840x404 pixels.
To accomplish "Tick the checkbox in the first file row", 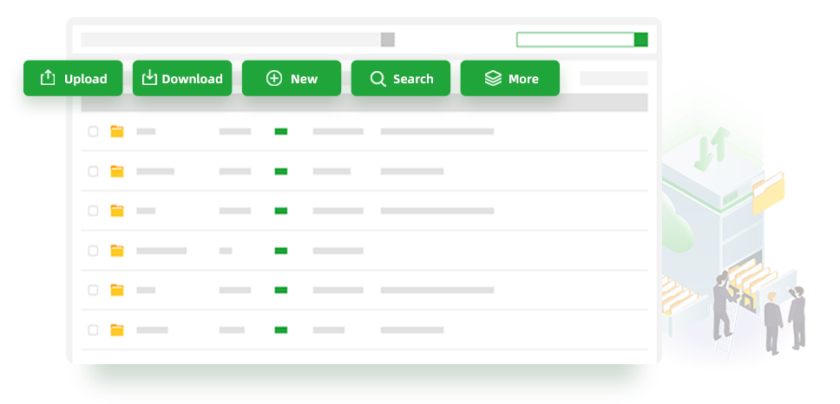I will tap(93, 132).
